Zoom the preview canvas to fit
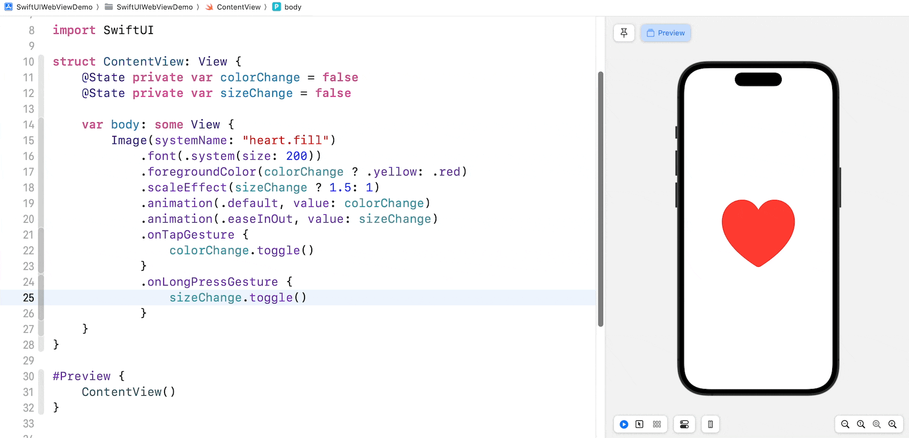 click(x=877, y=424)
